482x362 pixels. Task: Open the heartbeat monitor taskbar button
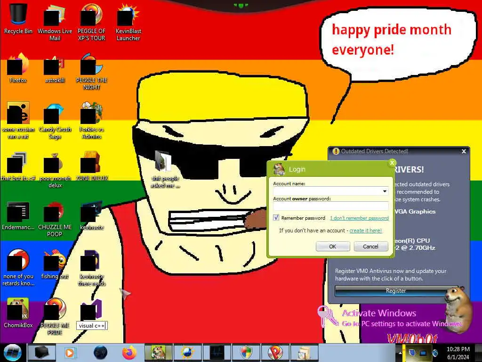tap(217, 353)
